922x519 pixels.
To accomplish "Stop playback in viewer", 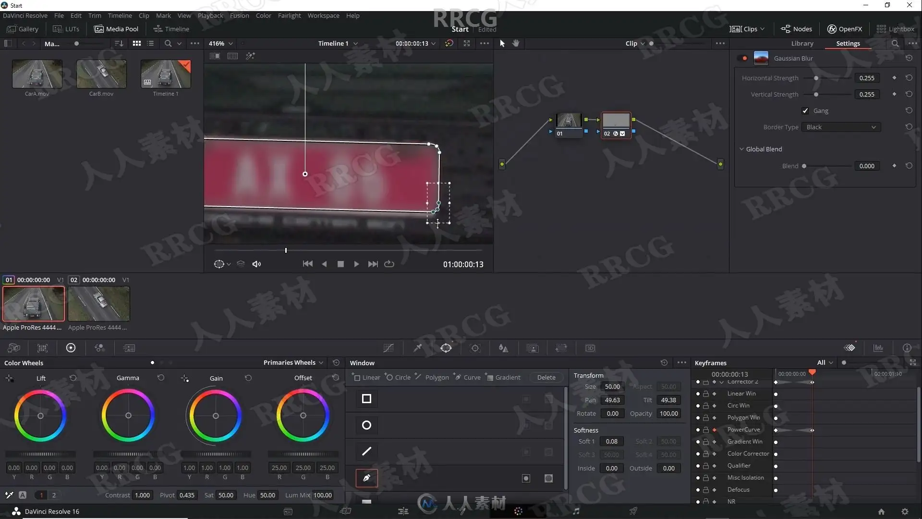I will [340, 264].
